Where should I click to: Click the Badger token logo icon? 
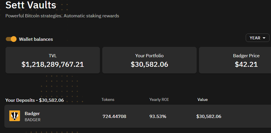15,116
